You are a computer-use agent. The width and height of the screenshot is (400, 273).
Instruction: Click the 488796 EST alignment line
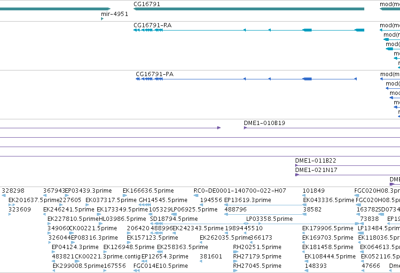265,214
